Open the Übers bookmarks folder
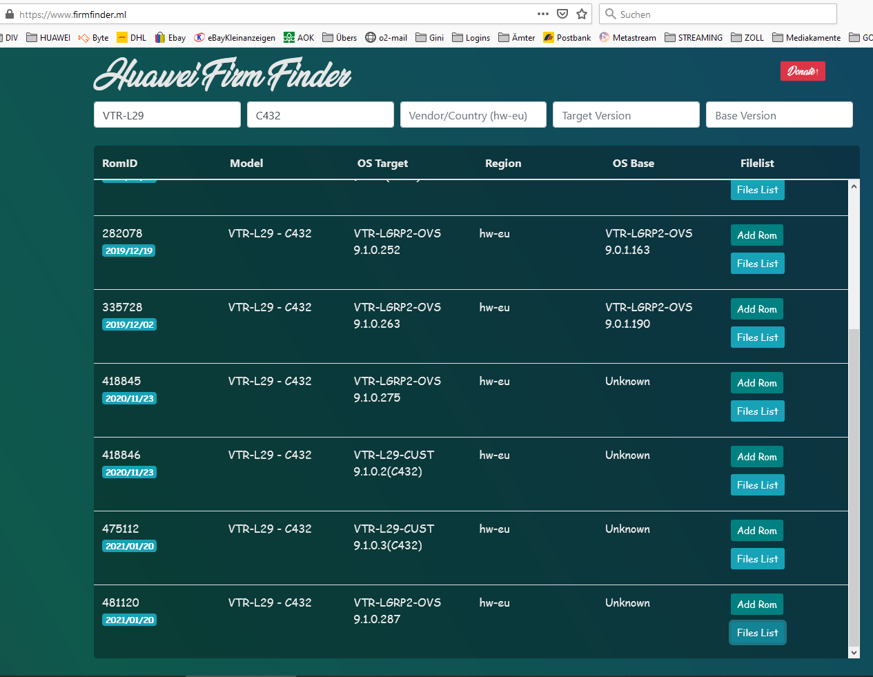 340,37
